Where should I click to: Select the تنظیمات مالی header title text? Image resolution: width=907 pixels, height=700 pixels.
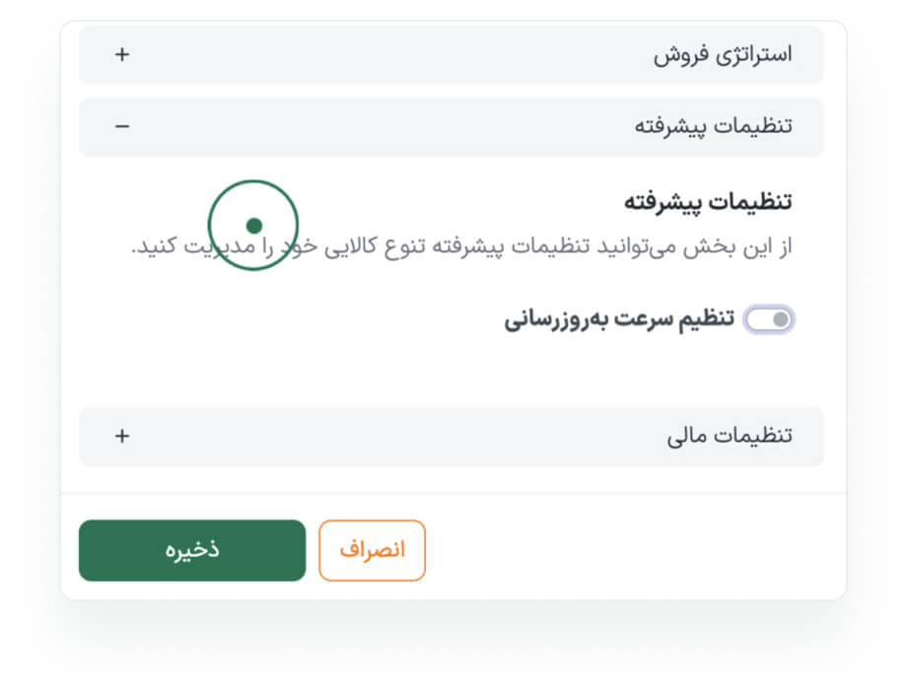[731, 435]
